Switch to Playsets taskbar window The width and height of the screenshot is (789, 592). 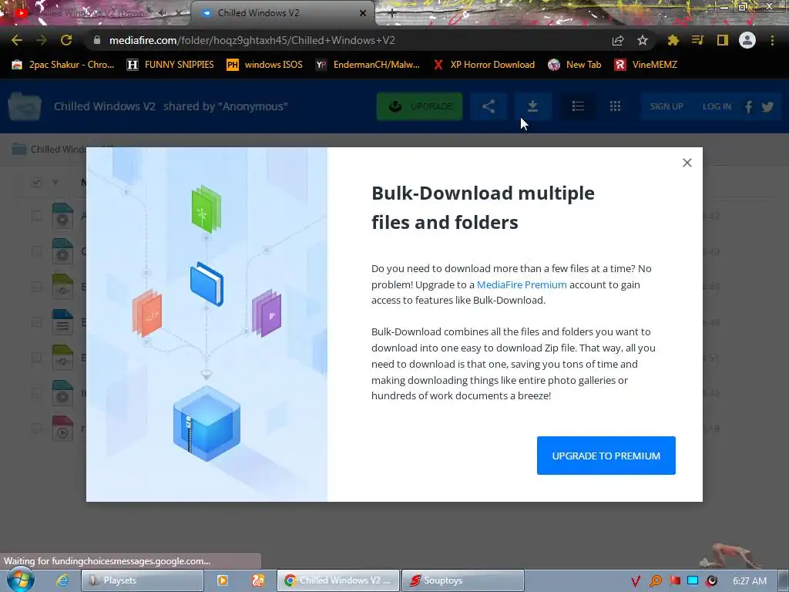[143, 580]
